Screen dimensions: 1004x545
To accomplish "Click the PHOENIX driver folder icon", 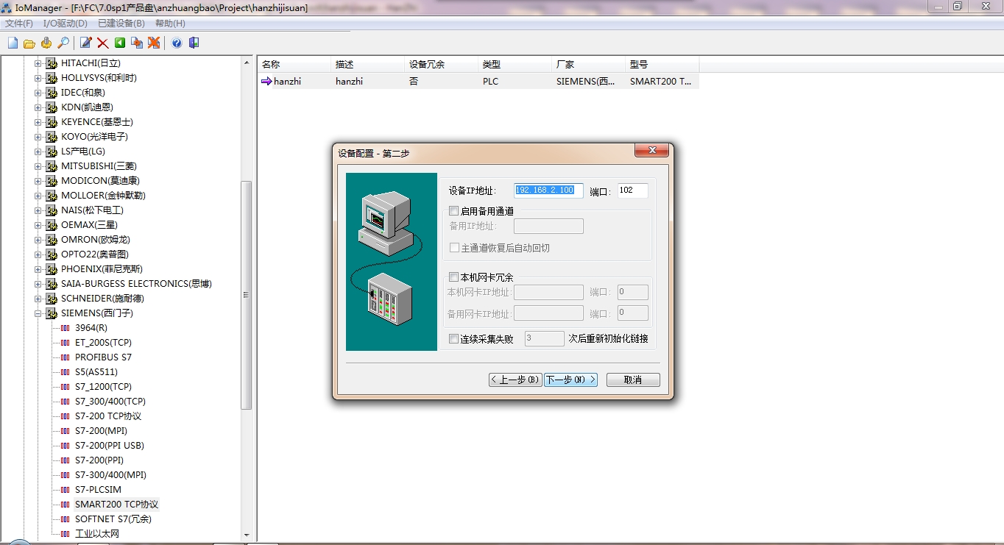I will (52, 269).
